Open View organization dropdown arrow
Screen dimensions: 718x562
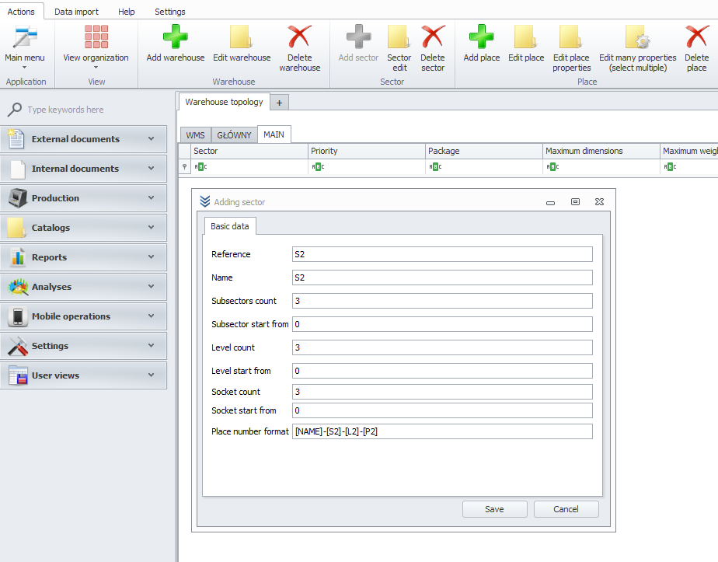tap(96, 68)
